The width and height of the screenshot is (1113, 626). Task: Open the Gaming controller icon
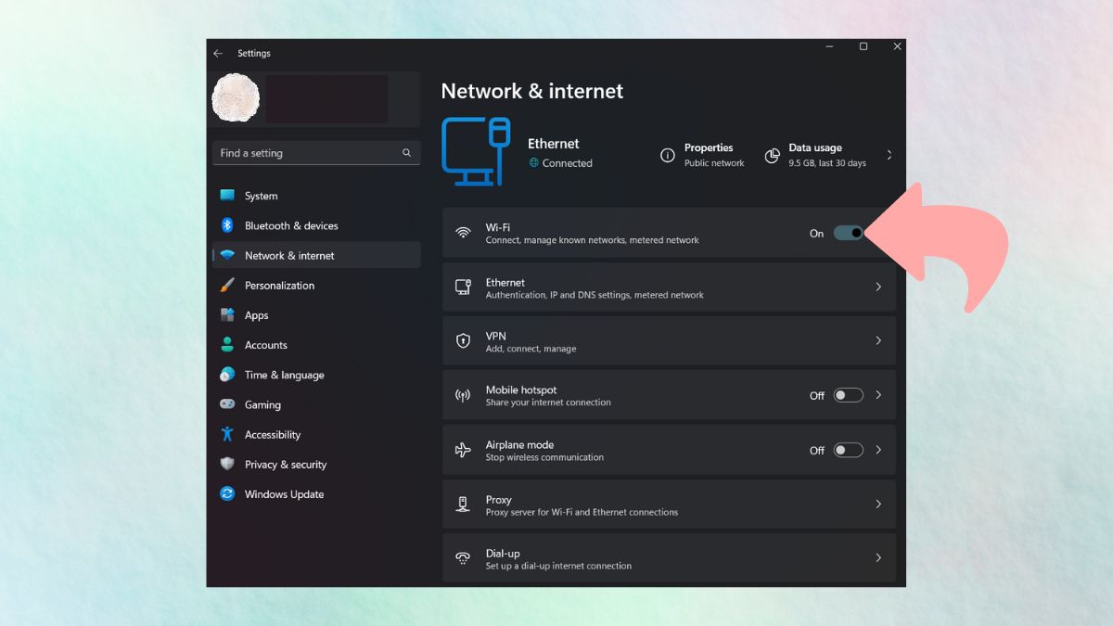pyautogui.click(x=227, y=404)
